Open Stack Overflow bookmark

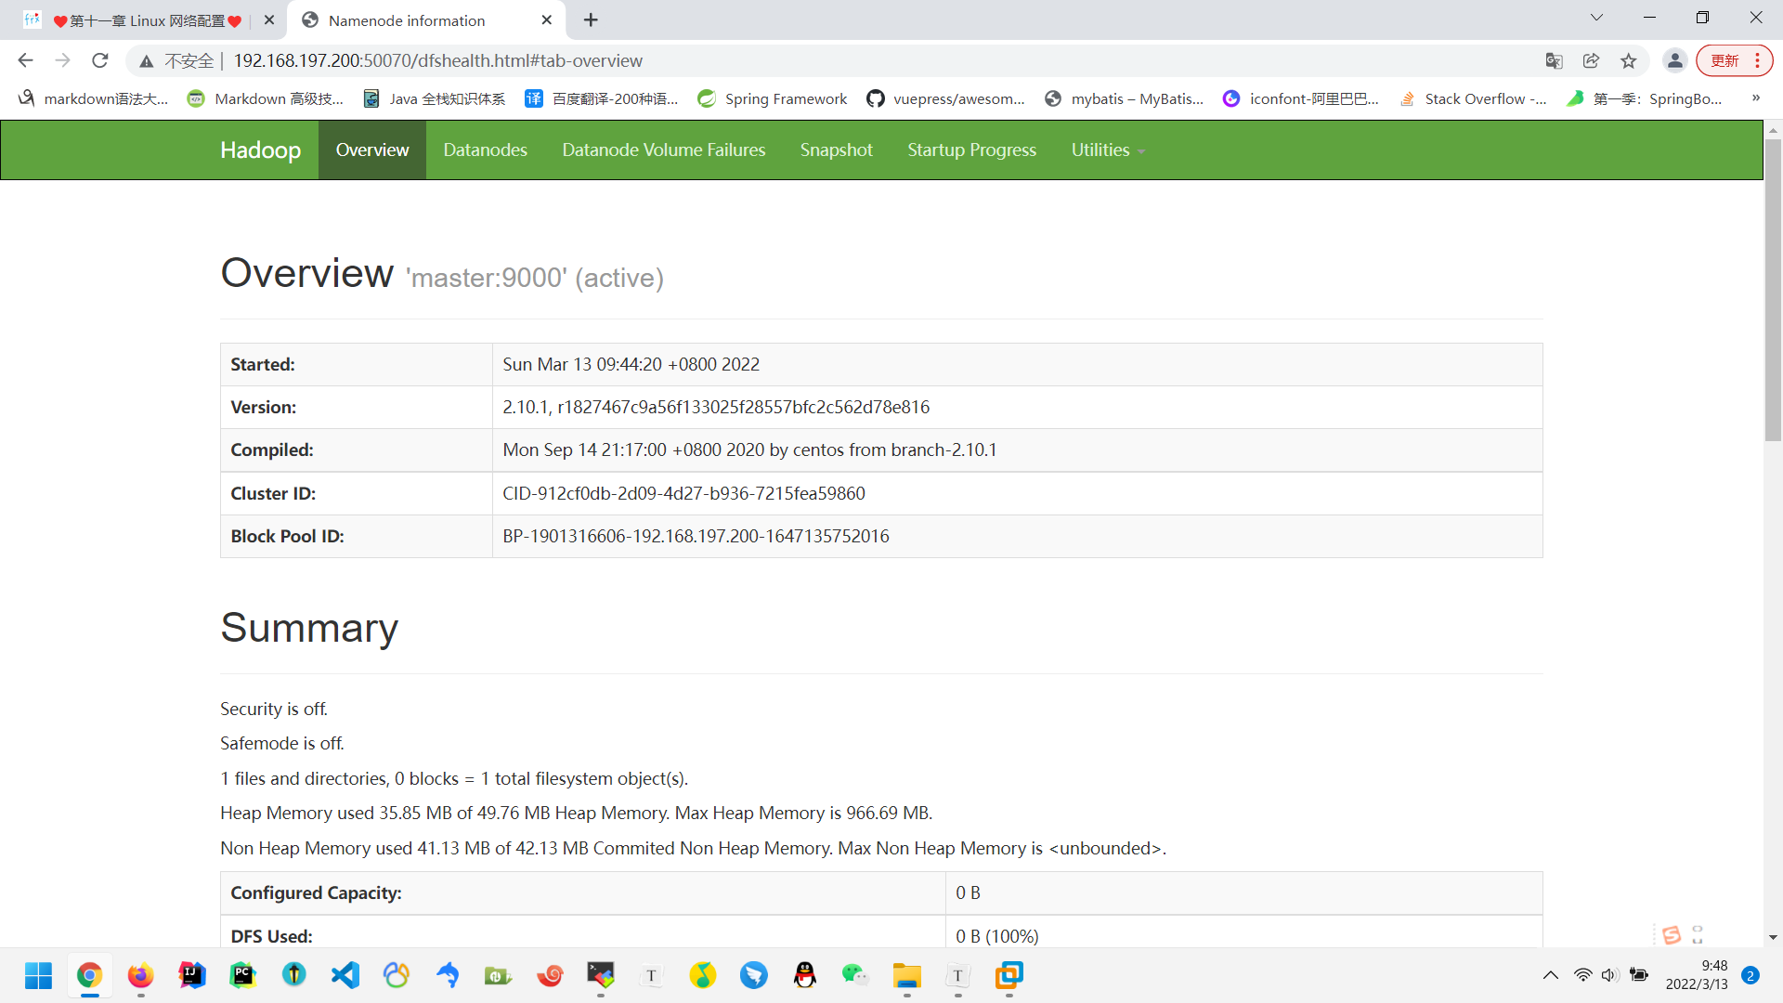[1473, 98]
